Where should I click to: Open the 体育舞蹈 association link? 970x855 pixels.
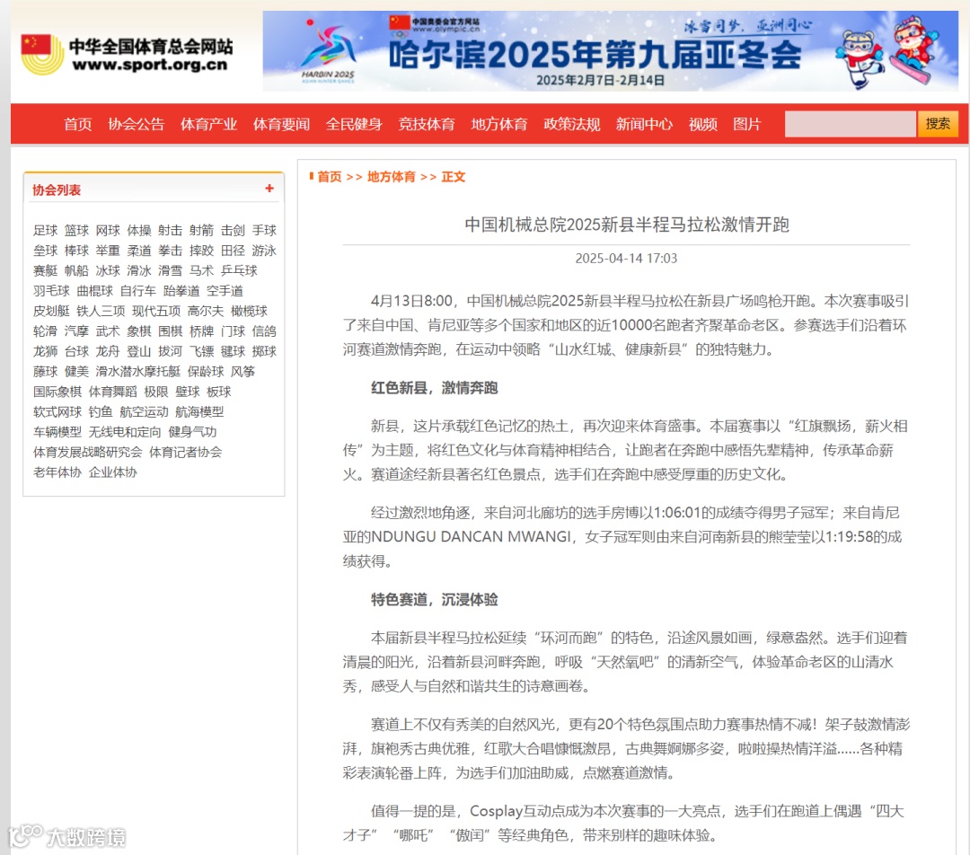[113, 392]
